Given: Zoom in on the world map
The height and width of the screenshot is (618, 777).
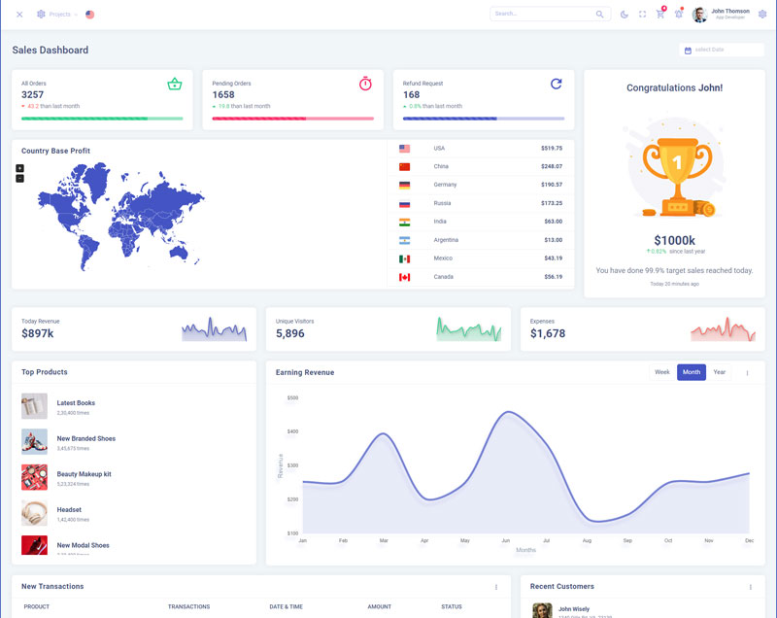Looking at the screenshot, I should pyautogui.click(x=19, y=168).
